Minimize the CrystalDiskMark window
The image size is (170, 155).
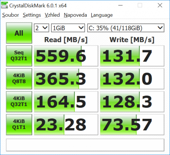coord(120,6)
